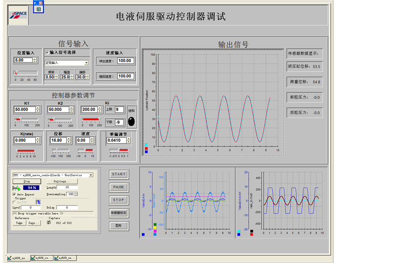
Task: Click the trigger edge direction icon
Action: click(x=39, y=202)
